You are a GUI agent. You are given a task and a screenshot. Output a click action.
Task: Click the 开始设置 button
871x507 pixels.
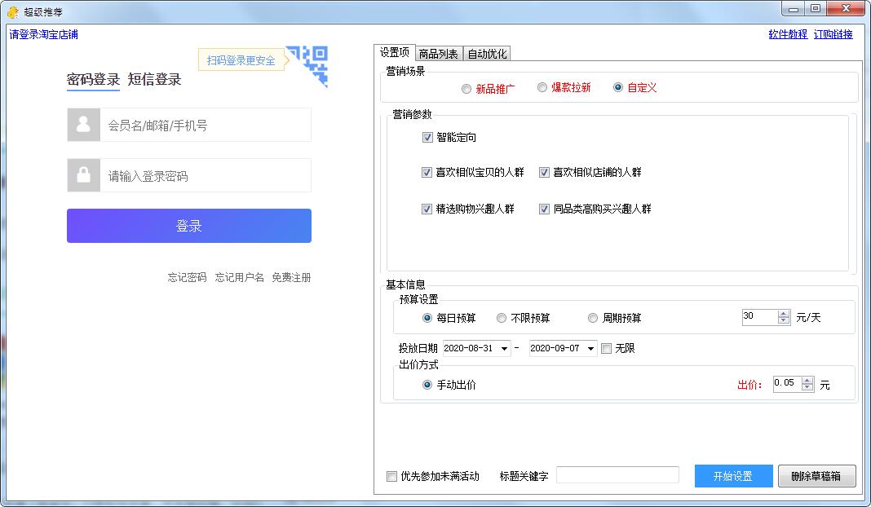tap(732, 476)
